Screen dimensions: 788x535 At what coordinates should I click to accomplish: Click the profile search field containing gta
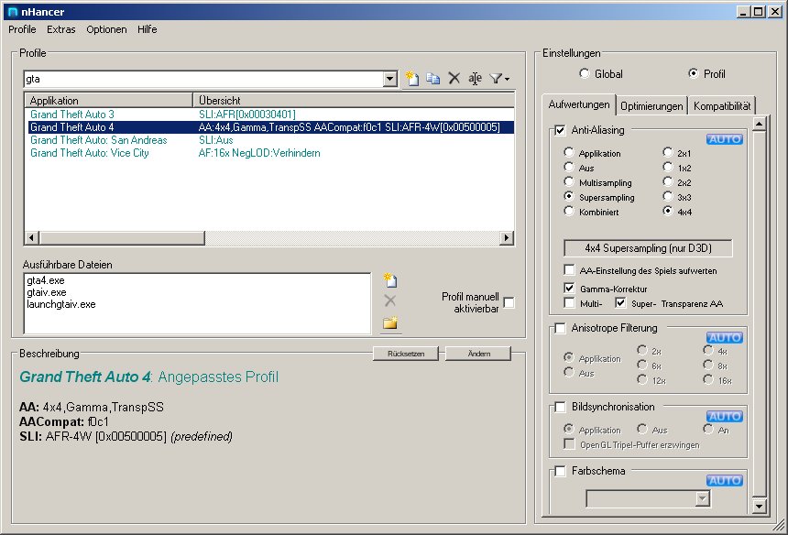(x=203, y=79)
